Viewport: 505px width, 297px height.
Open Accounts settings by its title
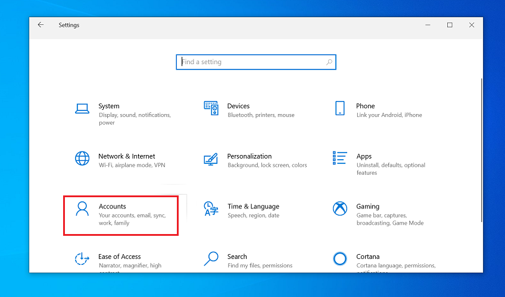tap(112, 206)
